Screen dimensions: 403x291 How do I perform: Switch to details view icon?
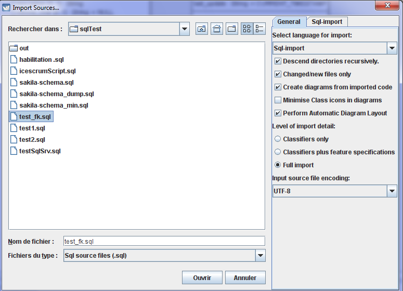coord(259,29)
